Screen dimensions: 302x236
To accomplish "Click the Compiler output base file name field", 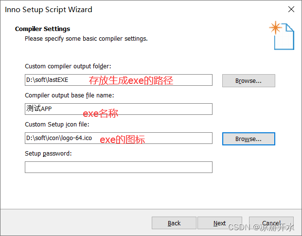I will pyautogui.click(x=119, y=109).
